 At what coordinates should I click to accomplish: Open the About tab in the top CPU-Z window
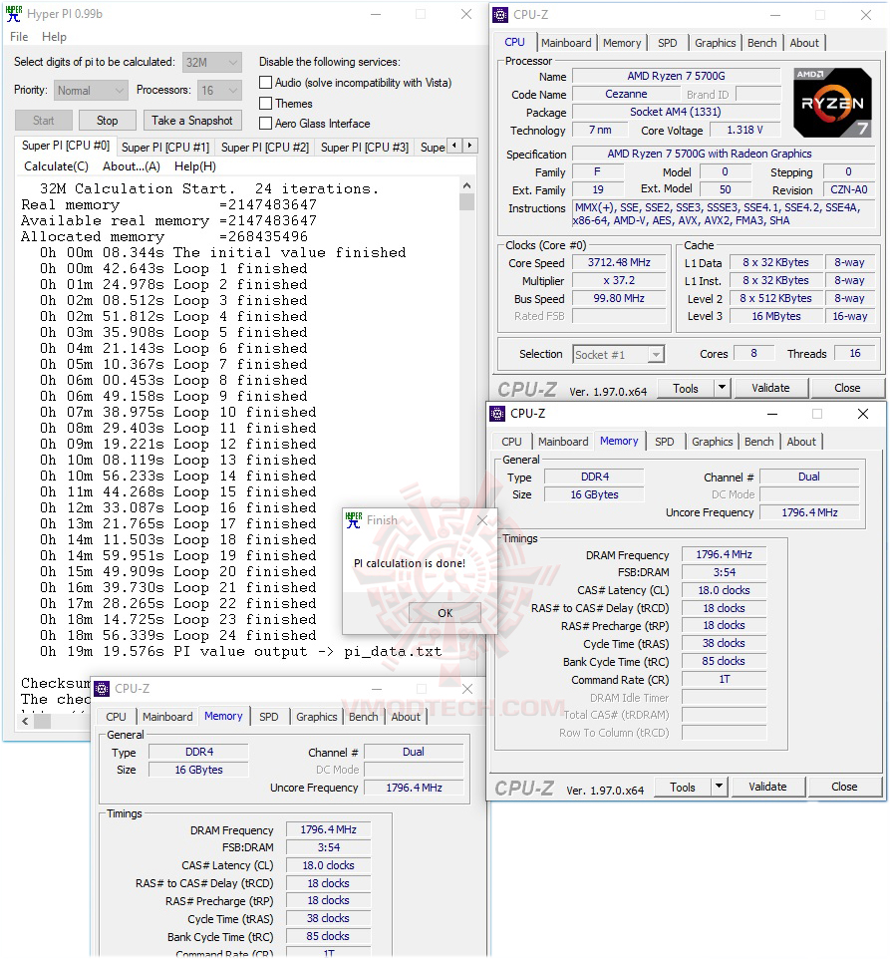(x=804, y=43)
